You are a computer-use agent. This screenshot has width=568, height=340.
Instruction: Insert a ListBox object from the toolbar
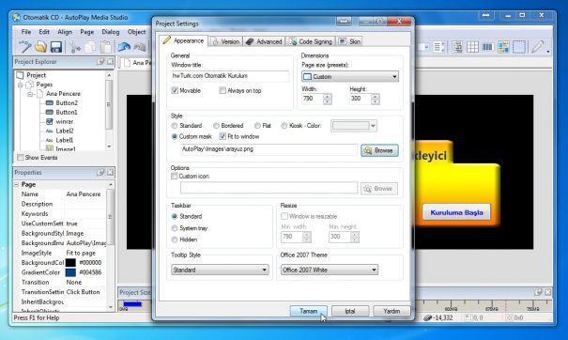(438, 47)
